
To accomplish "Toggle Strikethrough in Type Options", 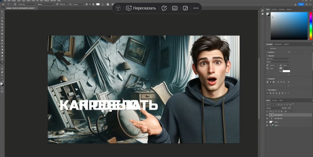I will [x=282, y=93].
